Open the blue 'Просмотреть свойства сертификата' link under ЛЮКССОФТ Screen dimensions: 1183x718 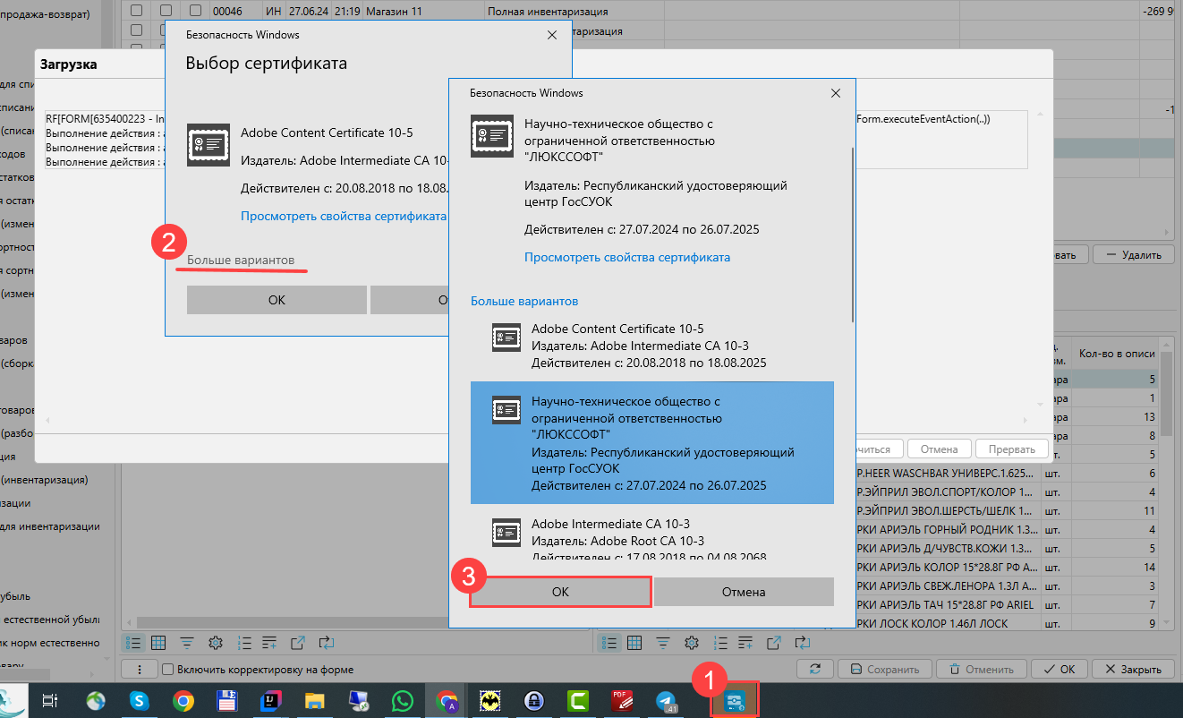(626, 257)
